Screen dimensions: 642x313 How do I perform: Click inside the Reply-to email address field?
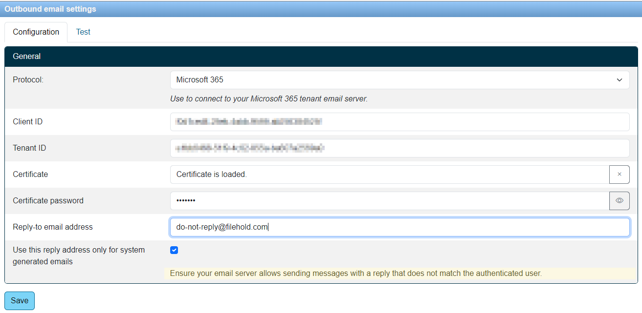[342, 227]
